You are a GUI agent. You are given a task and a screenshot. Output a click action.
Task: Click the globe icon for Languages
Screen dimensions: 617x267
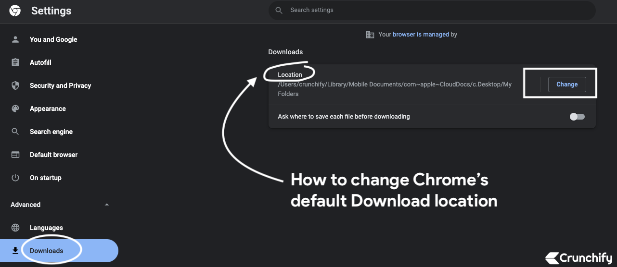(x=15, y=228)
